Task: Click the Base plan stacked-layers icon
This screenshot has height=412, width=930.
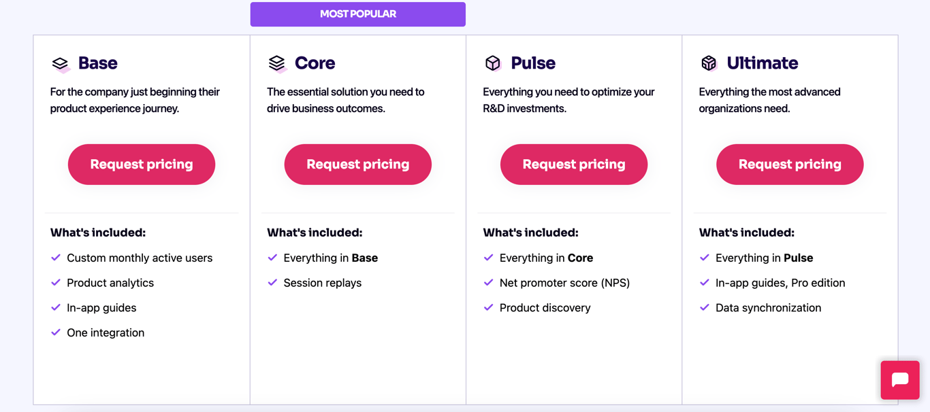Action: (x=61, y=64)
